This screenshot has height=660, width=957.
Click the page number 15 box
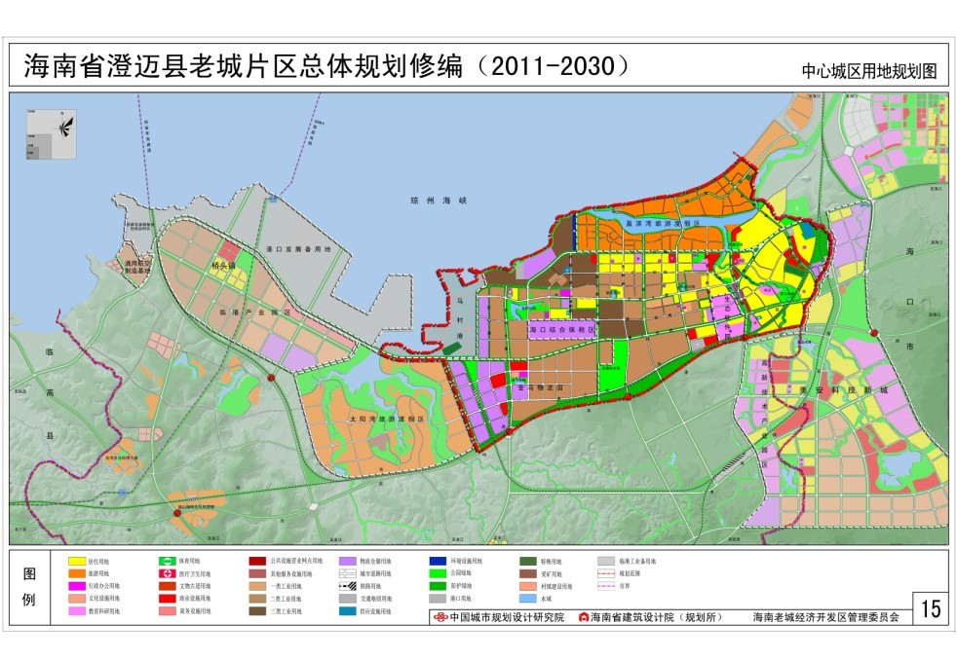point(931,609)
